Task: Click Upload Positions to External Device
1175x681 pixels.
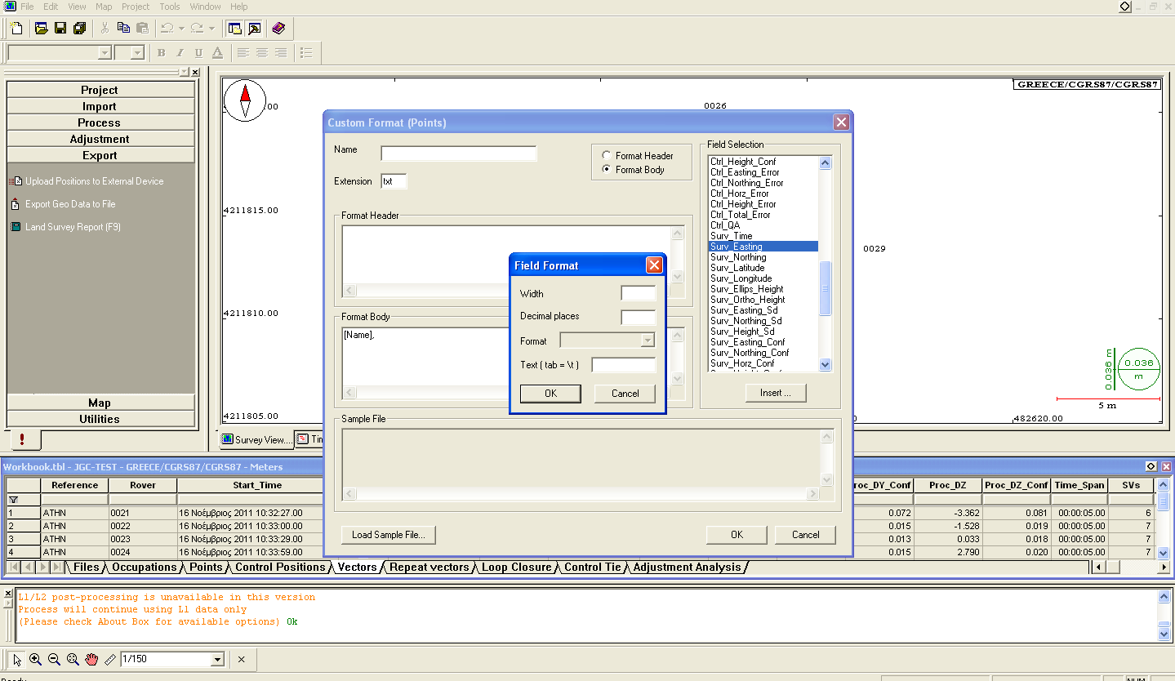Action: click(94, 181)
